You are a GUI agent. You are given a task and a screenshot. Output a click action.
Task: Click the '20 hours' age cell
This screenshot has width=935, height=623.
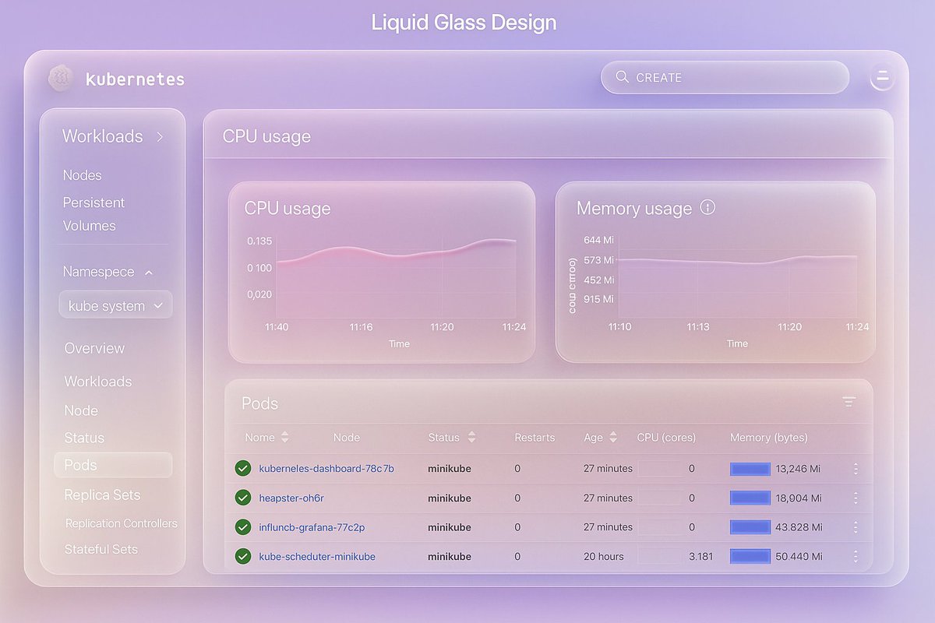point(604,556)
